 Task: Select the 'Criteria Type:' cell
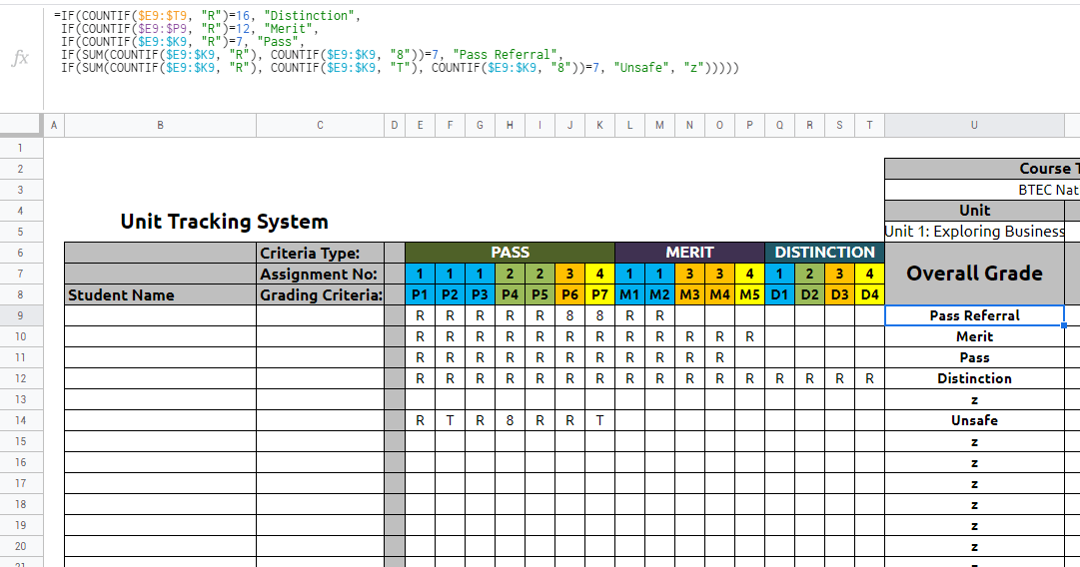[320, 253]
